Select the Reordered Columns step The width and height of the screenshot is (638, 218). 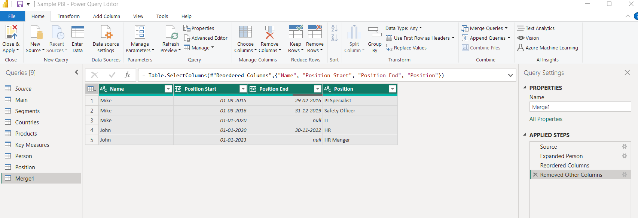[x=564, y=165]
